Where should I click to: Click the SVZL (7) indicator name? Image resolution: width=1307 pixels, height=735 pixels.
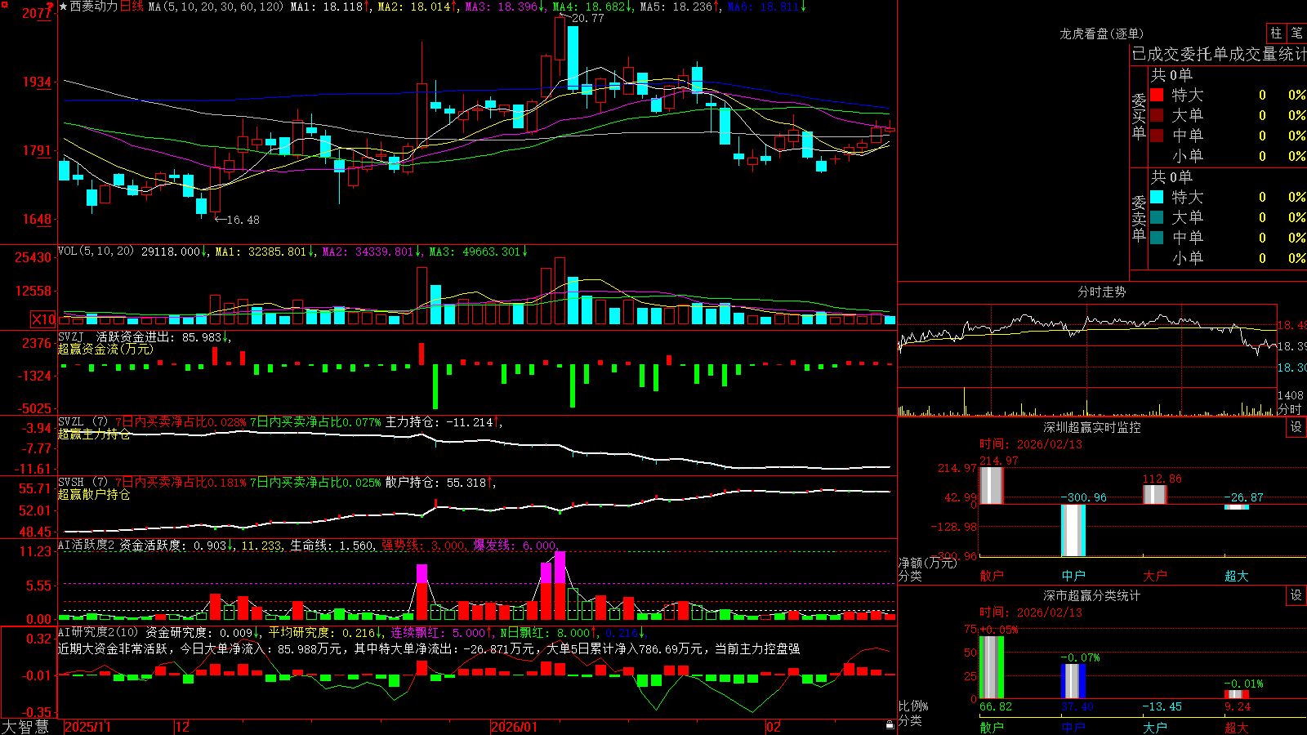(x=83, y=422)
